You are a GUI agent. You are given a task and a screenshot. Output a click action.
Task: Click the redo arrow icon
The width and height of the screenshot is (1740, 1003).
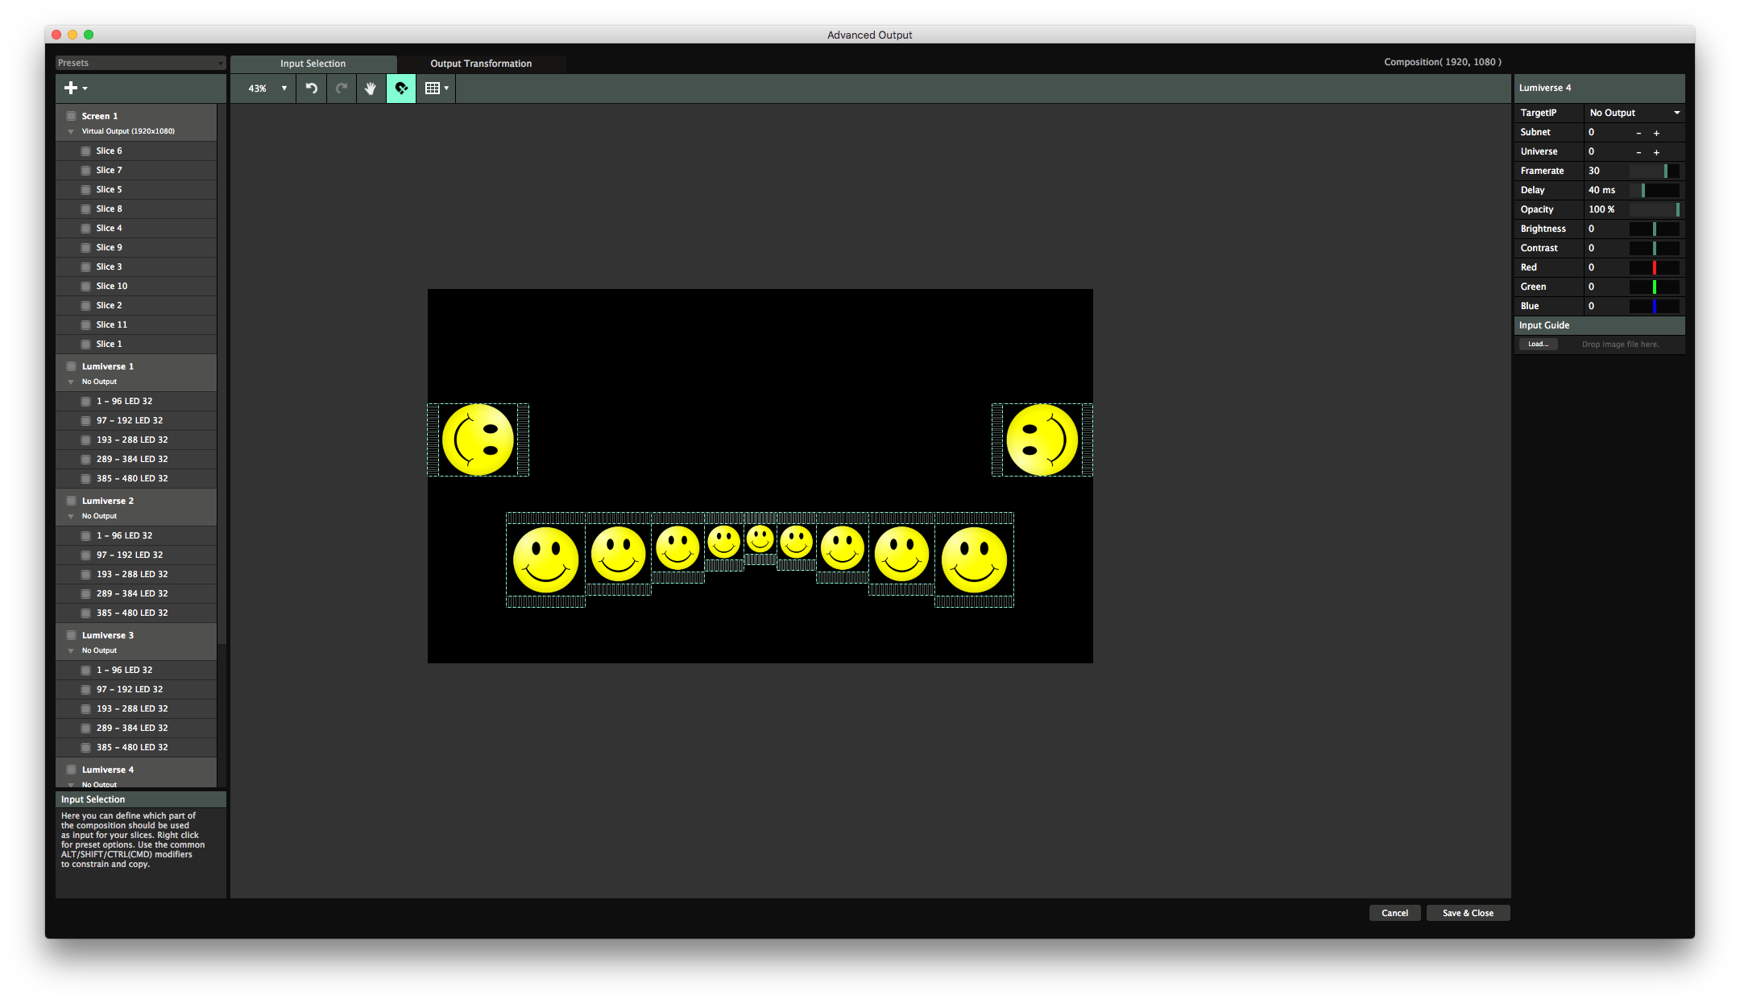click(342, 89)
